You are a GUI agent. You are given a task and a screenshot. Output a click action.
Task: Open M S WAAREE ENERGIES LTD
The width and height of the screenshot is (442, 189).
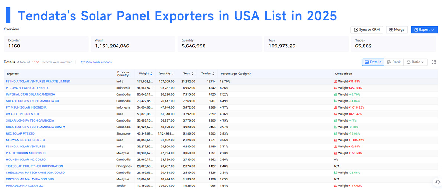[25, 140]
